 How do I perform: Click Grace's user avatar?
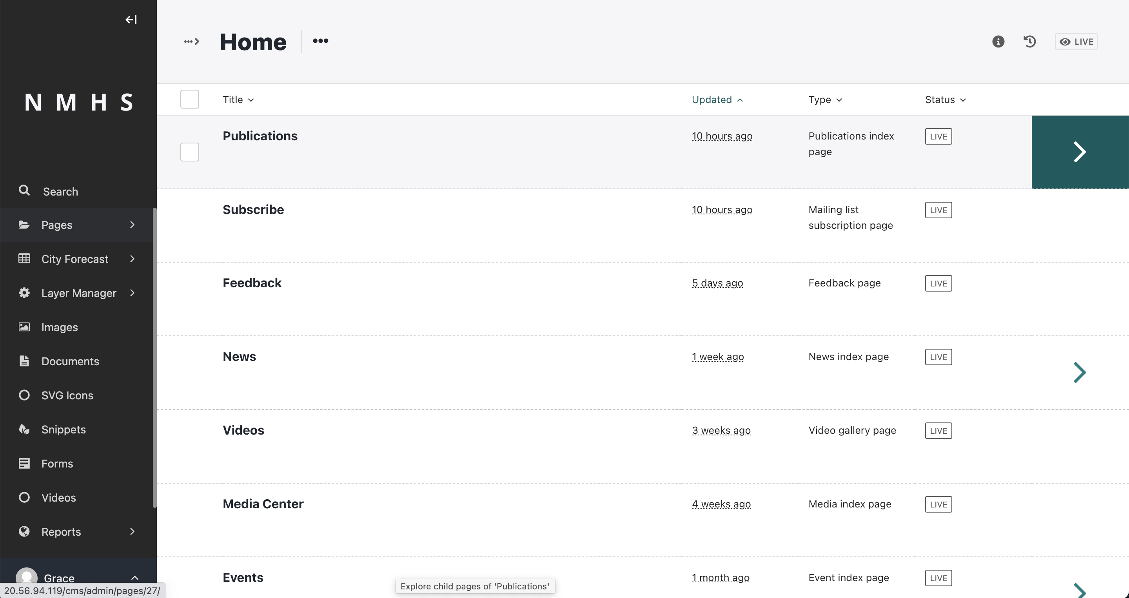(26, 577)
